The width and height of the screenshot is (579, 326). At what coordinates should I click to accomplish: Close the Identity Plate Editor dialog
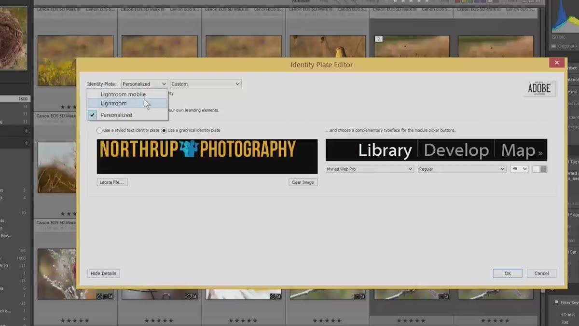point(557,63)
